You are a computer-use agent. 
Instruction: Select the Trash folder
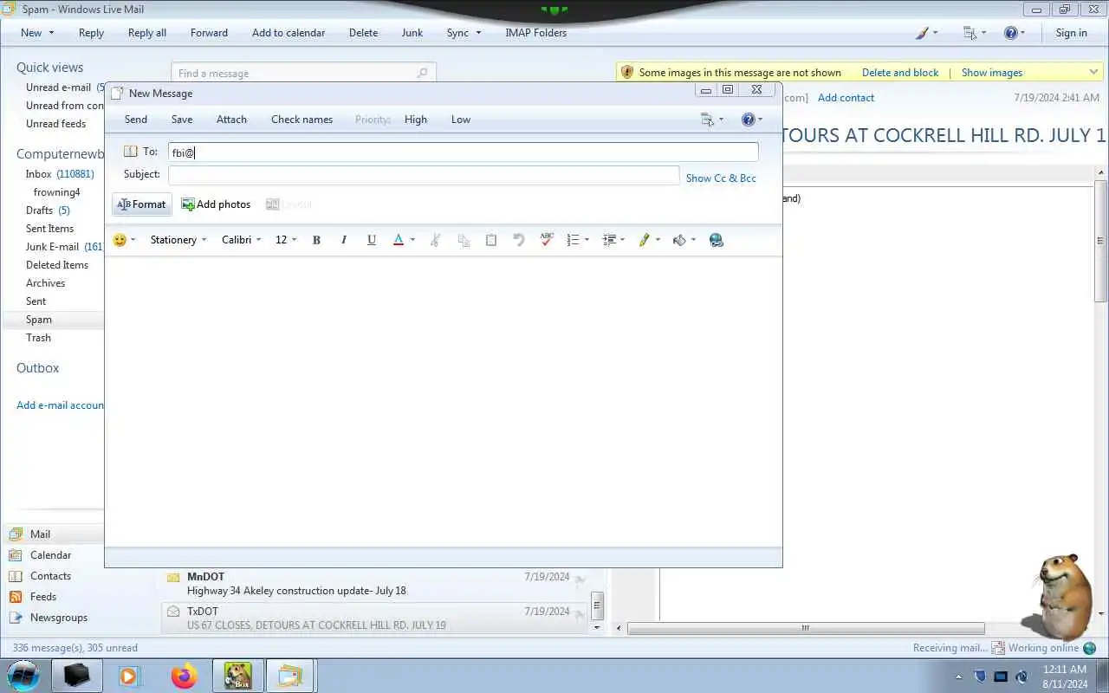38,338
